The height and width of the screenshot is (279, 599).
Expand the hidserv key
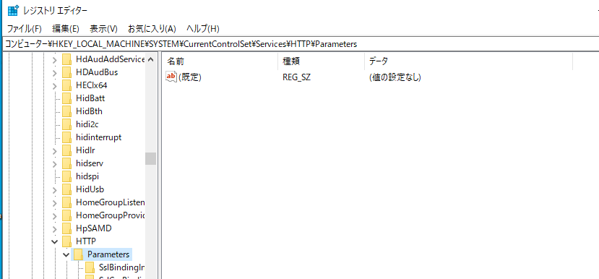(x=55, y=164)
